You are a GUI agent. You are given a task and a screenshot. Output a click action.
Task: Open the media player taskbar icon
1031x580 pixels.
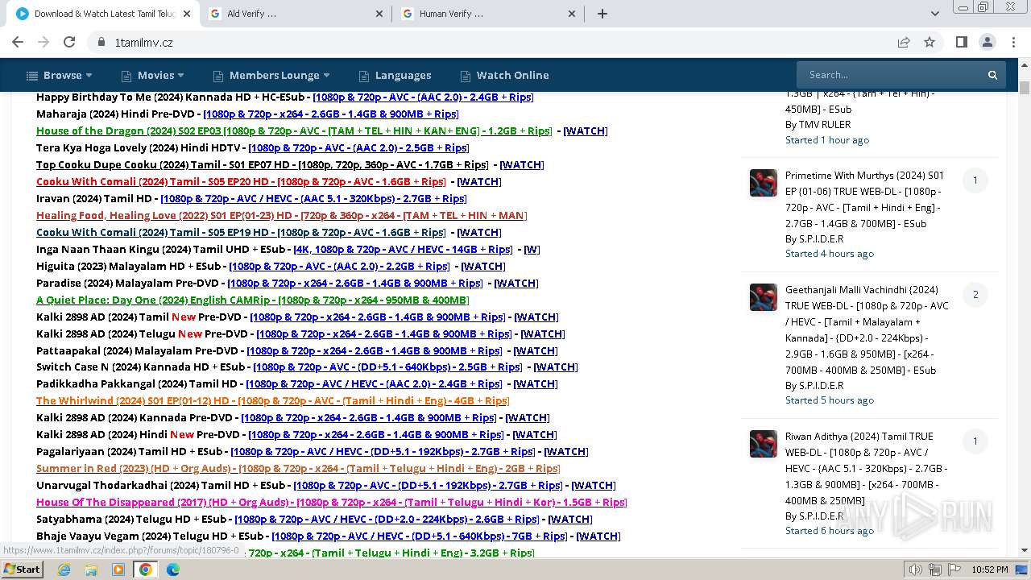118,570
